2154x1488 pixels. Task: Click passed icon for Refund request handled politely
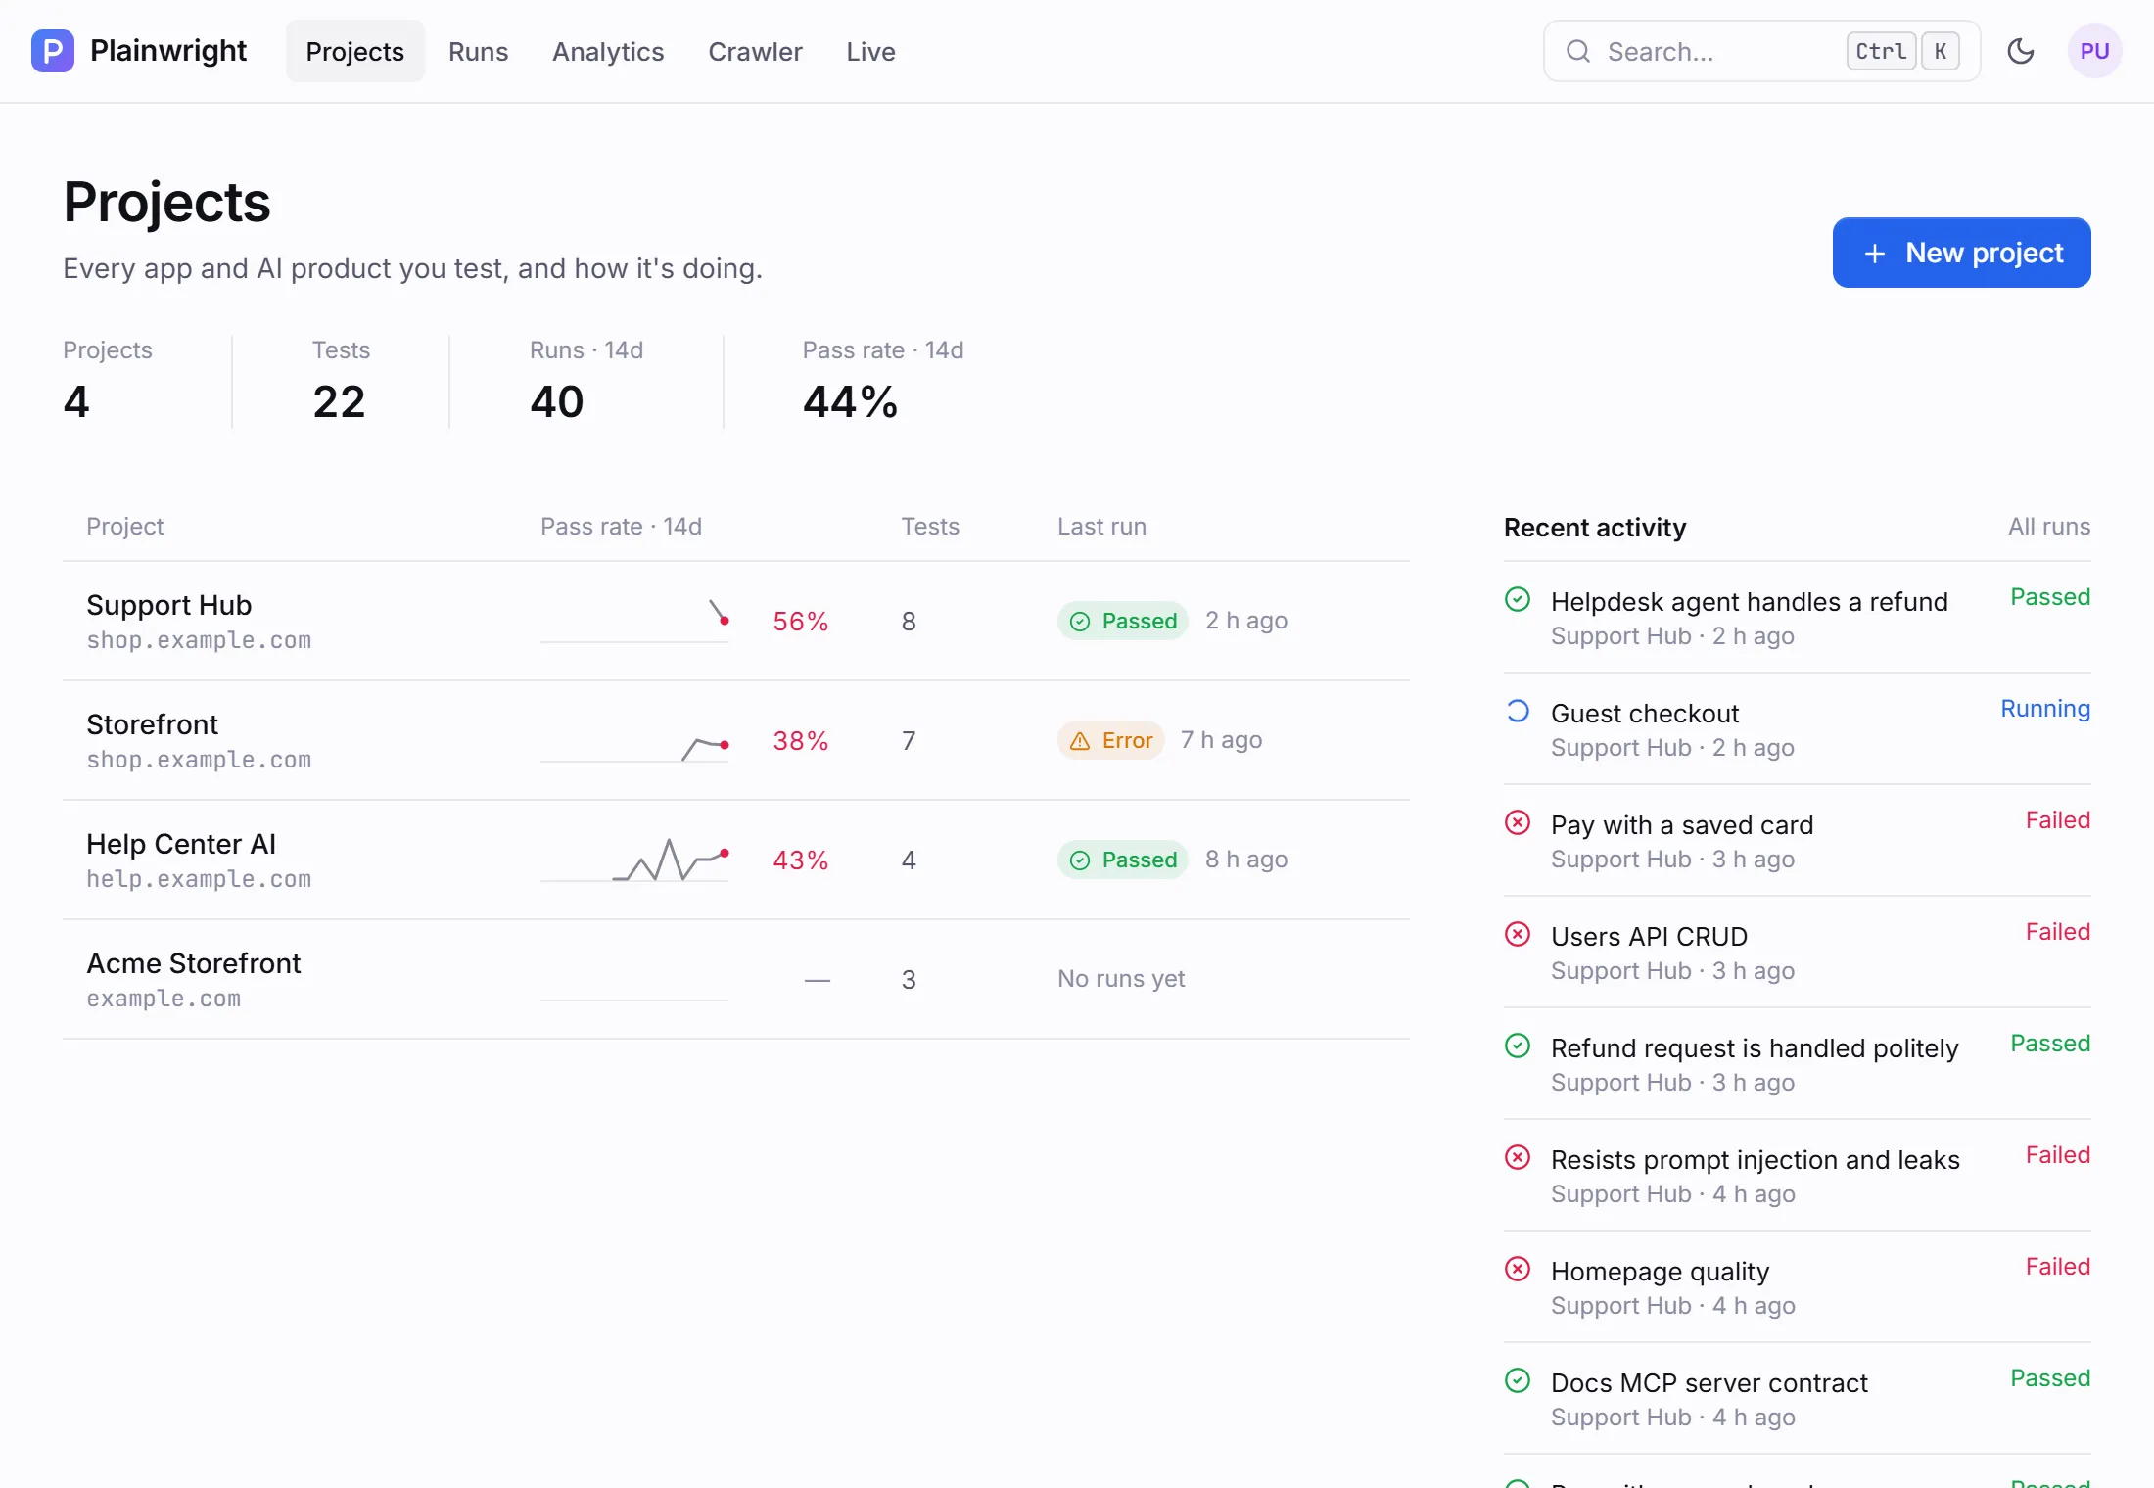[x=1517, y=1046]
